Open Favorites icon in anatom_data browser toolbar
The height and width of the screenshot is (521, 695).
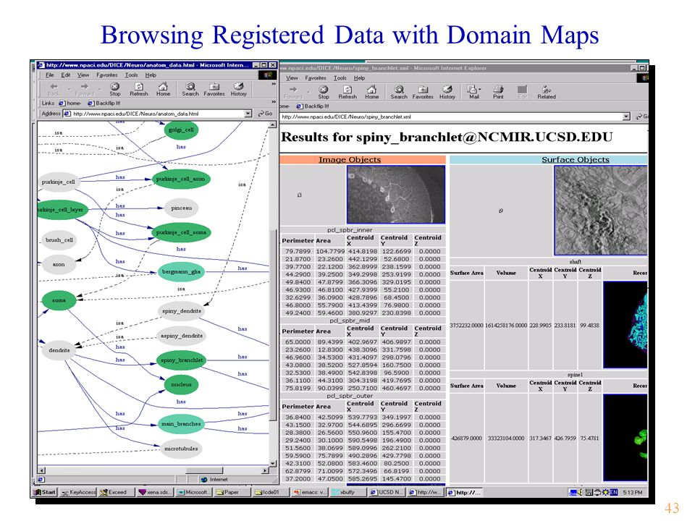[x=214, y=89]
